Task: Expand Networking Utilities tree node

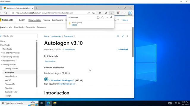Action: pos(1,57)
